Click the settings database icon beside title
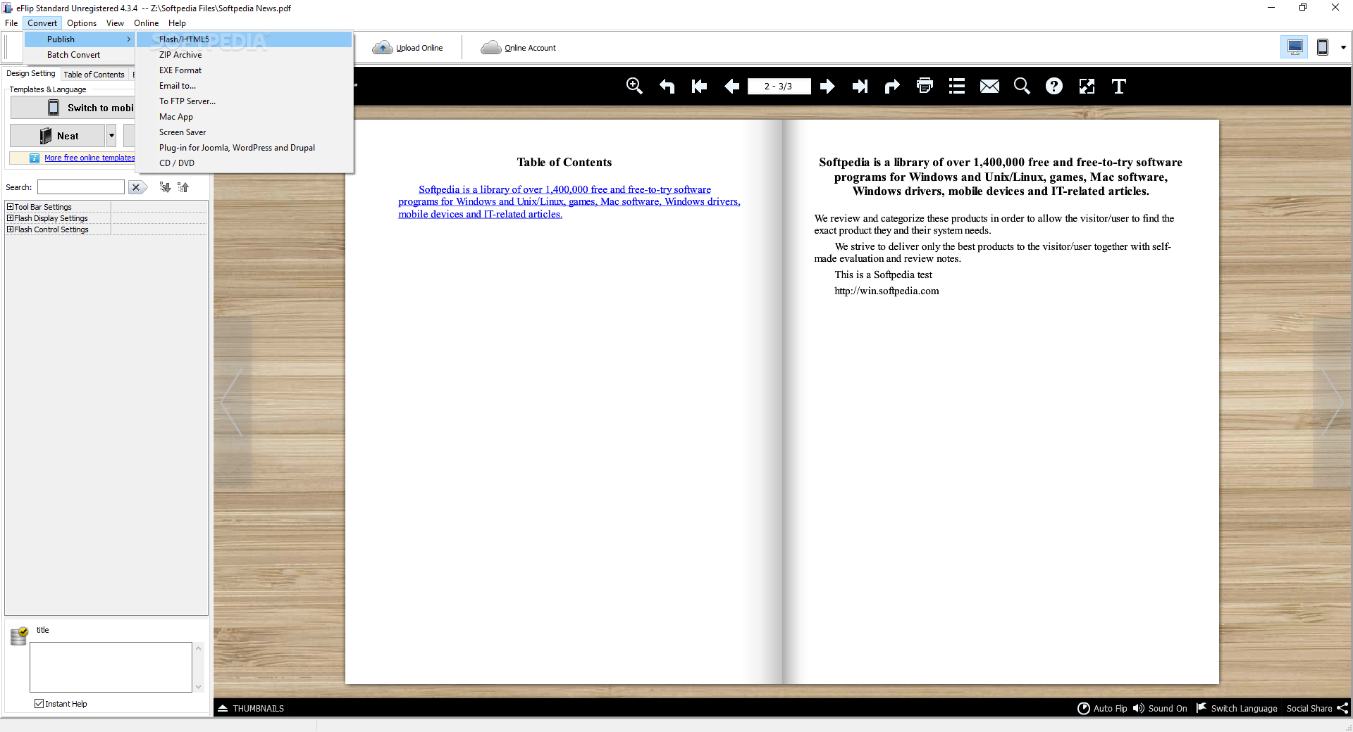The image size is (1353, 732). pyautogui.click(x=19, y=636)
